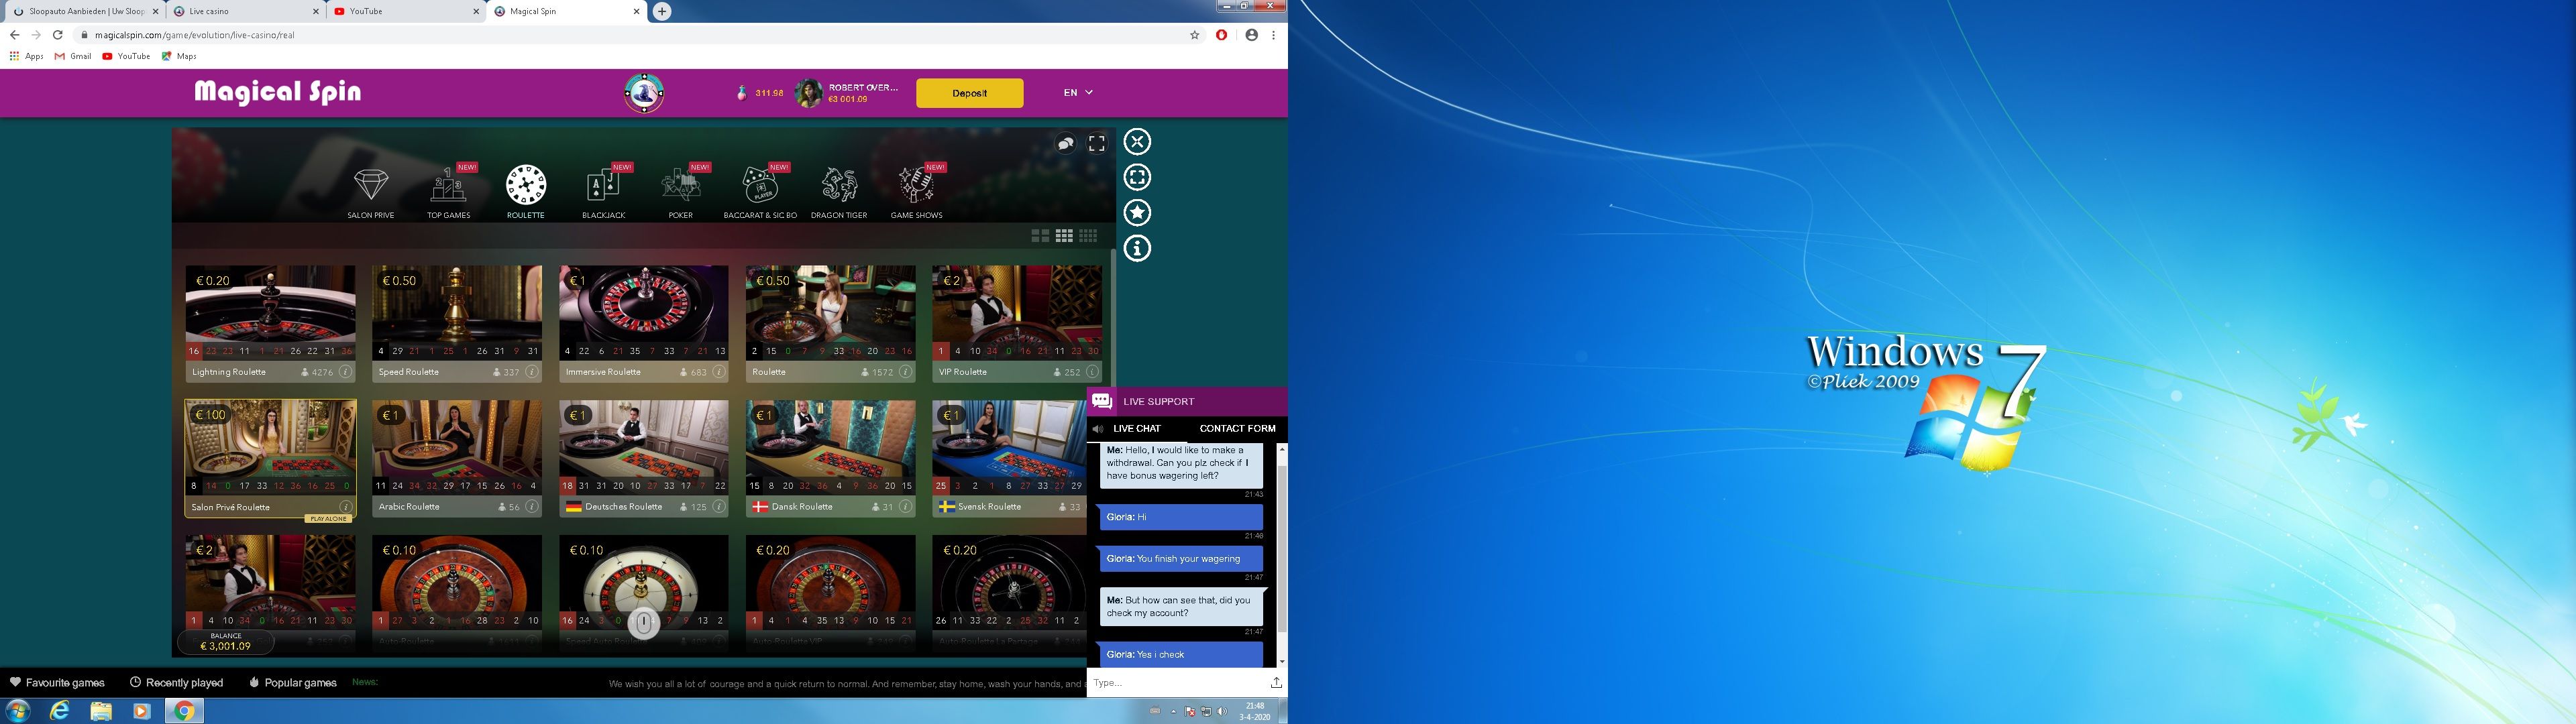Viewport: 2576px width, 724px height.
Task: Show info for Lightning Roulette table
Action: (x=345, y=372)
